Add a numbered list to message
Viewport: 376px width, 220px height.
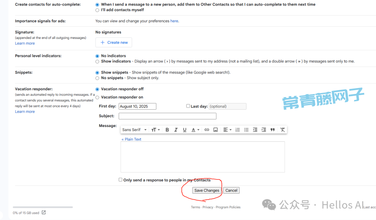[x=238, y=130]
